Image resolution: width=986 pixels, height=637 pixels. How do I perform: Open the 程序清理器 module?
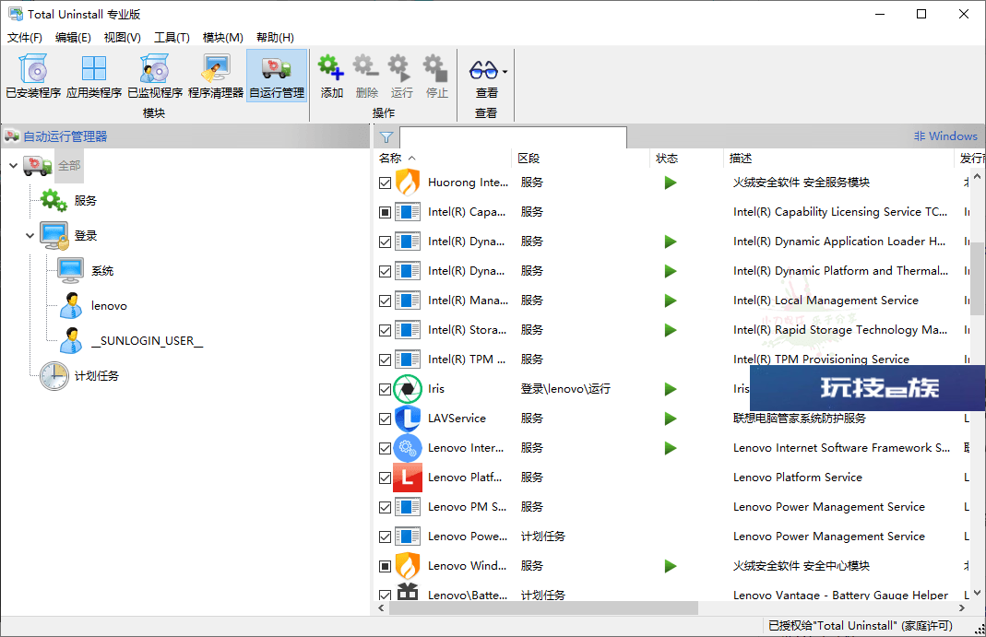[216, 76]
